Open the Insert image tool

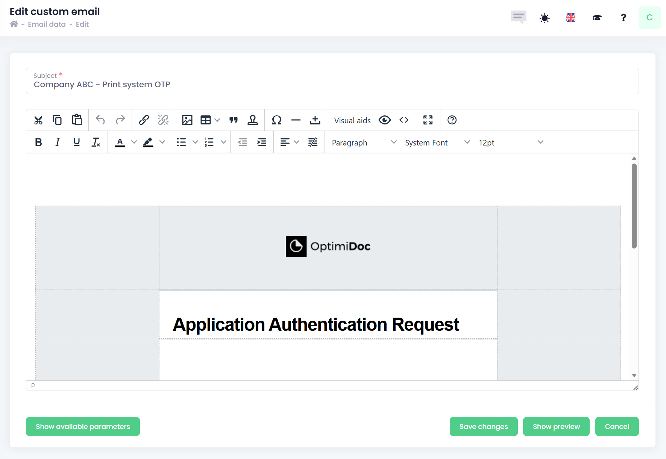point(187,120)
